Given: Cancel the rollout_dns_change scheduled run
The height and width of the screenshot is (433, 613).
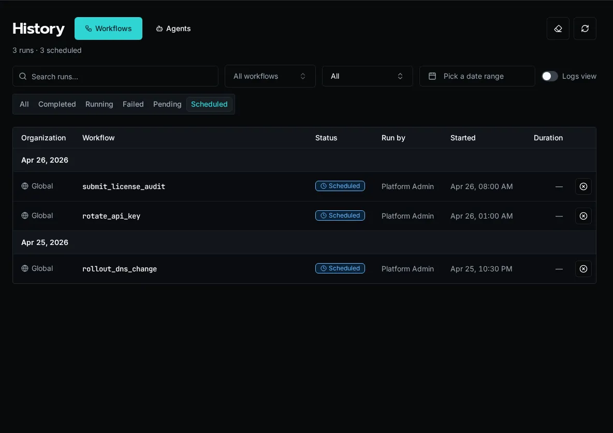Looking at the screenshot, I should coord(583,269).
